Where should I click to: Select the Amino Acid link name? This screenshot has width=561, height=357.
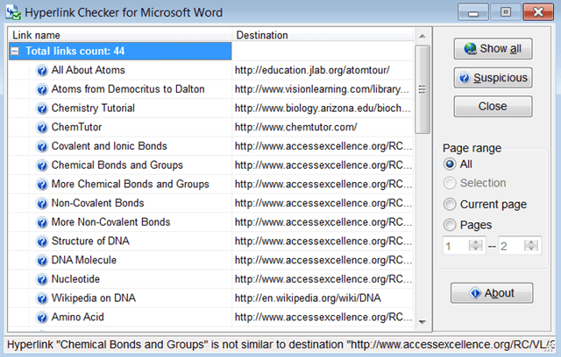[x=78, y=317]
